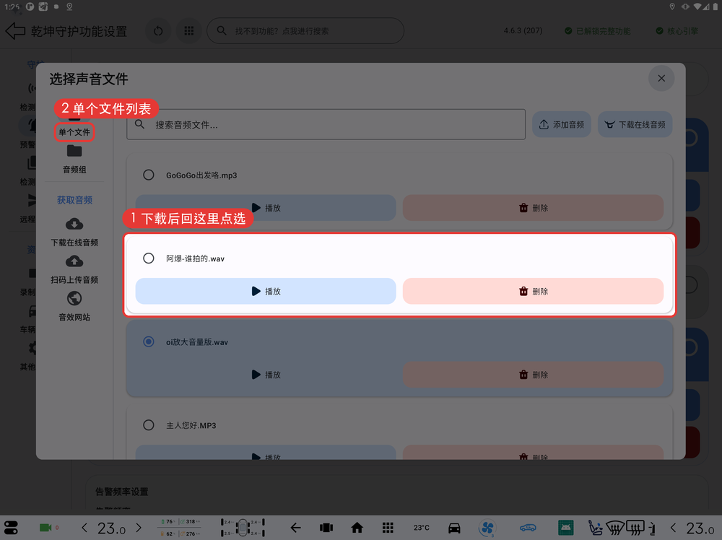Click the 核心引擎 status label
Image resolution: width=722 pixels, height=540 pixels.
point(677,31)
